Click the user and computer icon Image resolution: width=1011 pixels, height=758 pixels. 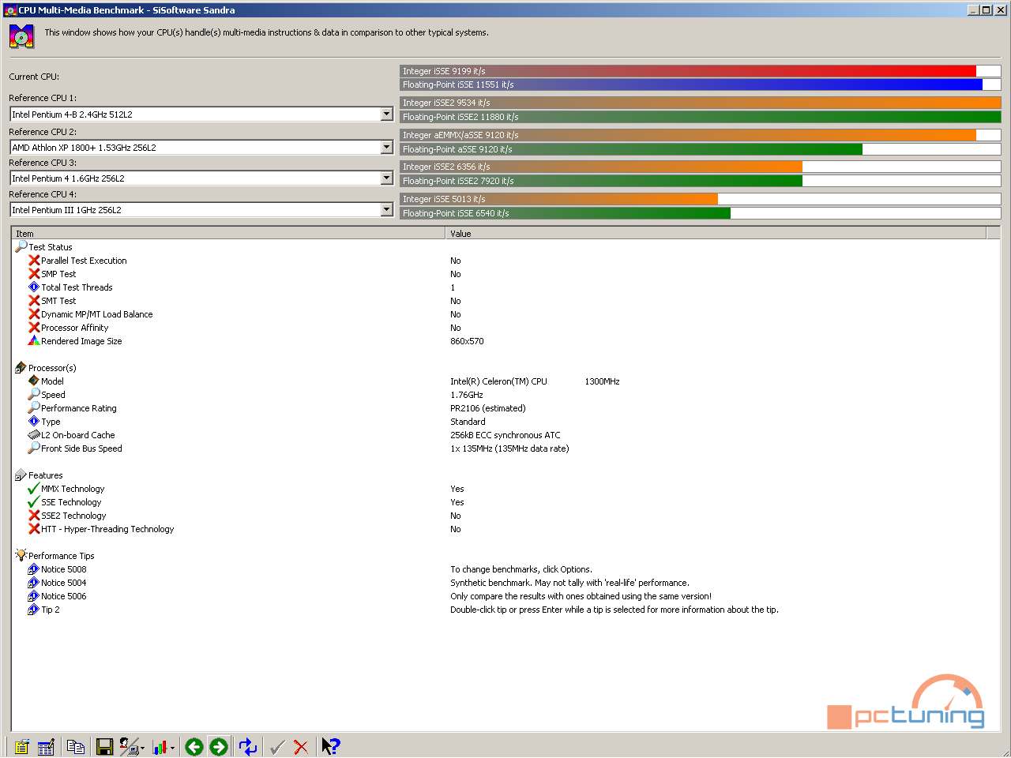pos(129,747)
